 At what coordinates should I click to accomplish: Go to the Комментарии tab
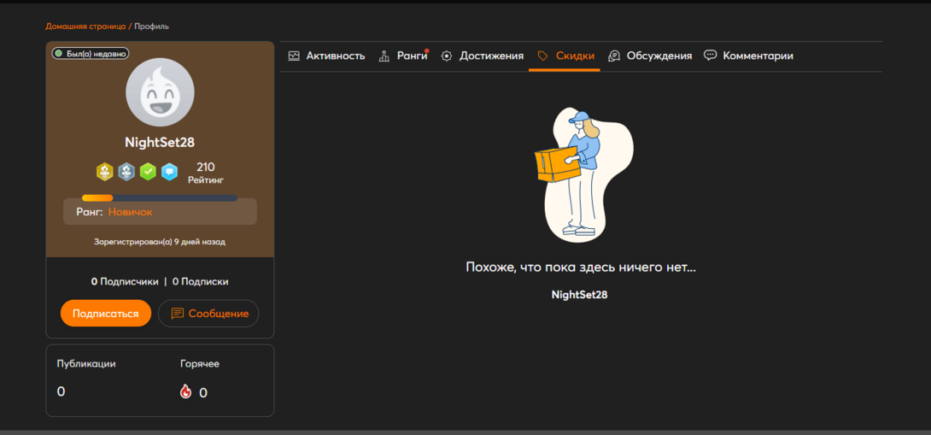point(758,56)
